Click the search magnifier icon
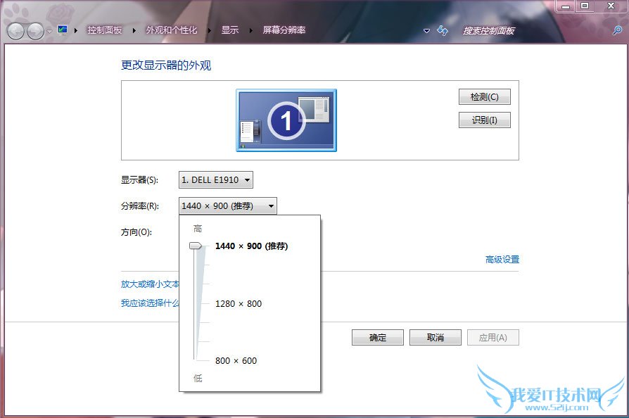629x418 pixels. [x=617, y=30]
